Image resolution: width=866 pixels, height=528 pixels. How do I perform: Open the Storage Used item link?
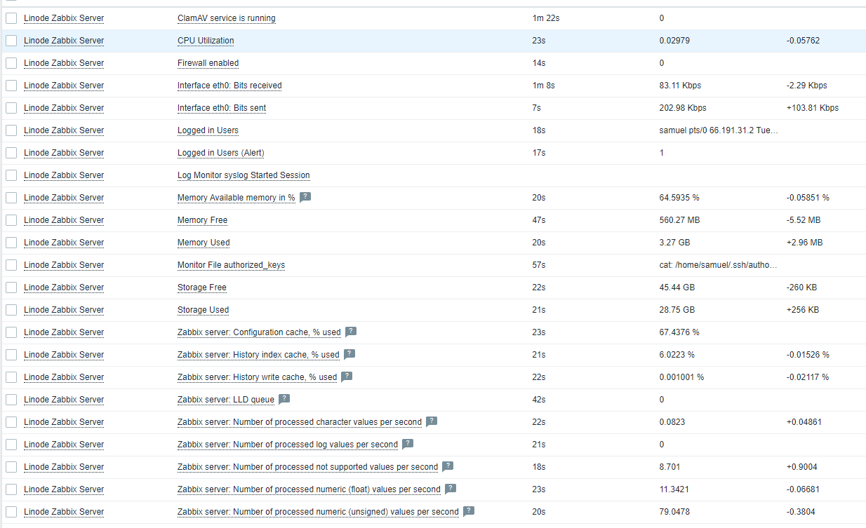pos(203,310)
